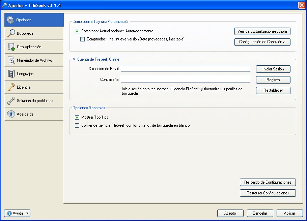Screen dimensions: 307x221
Task: Open Solución de problemas section
Action: [x=34, y=101]
